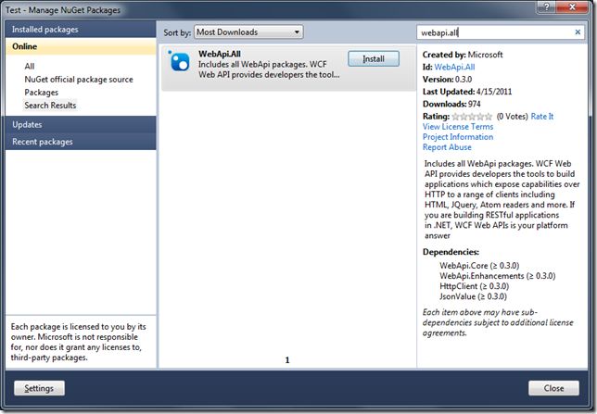Open the WebApi.All Id link

click(x=454, y=67)
